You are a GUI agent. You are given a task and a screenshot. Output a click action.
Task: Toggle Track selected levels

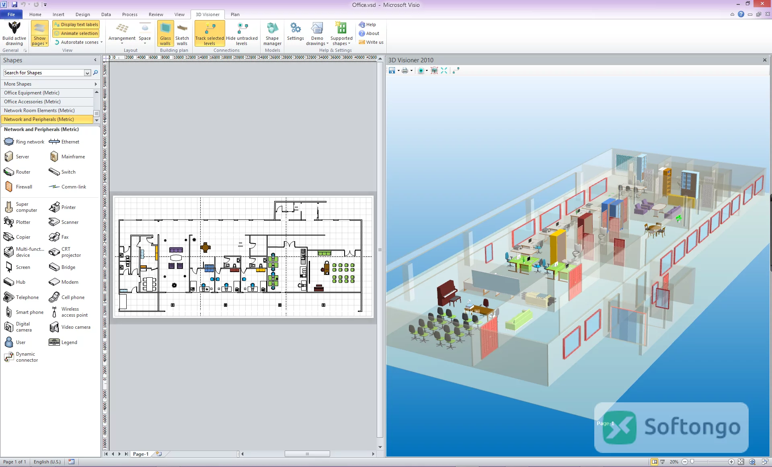tap(209, 33)
